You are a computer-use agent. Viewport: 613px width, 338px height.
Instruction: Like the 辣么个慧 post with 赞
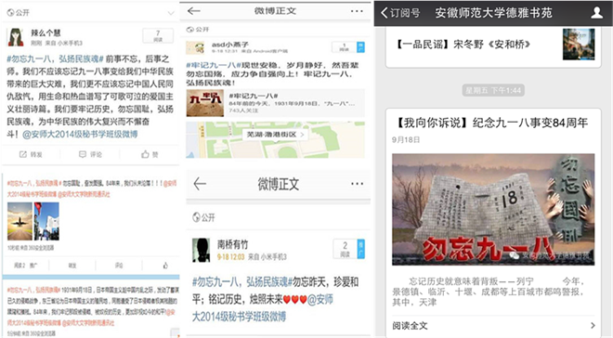point(150,154)
